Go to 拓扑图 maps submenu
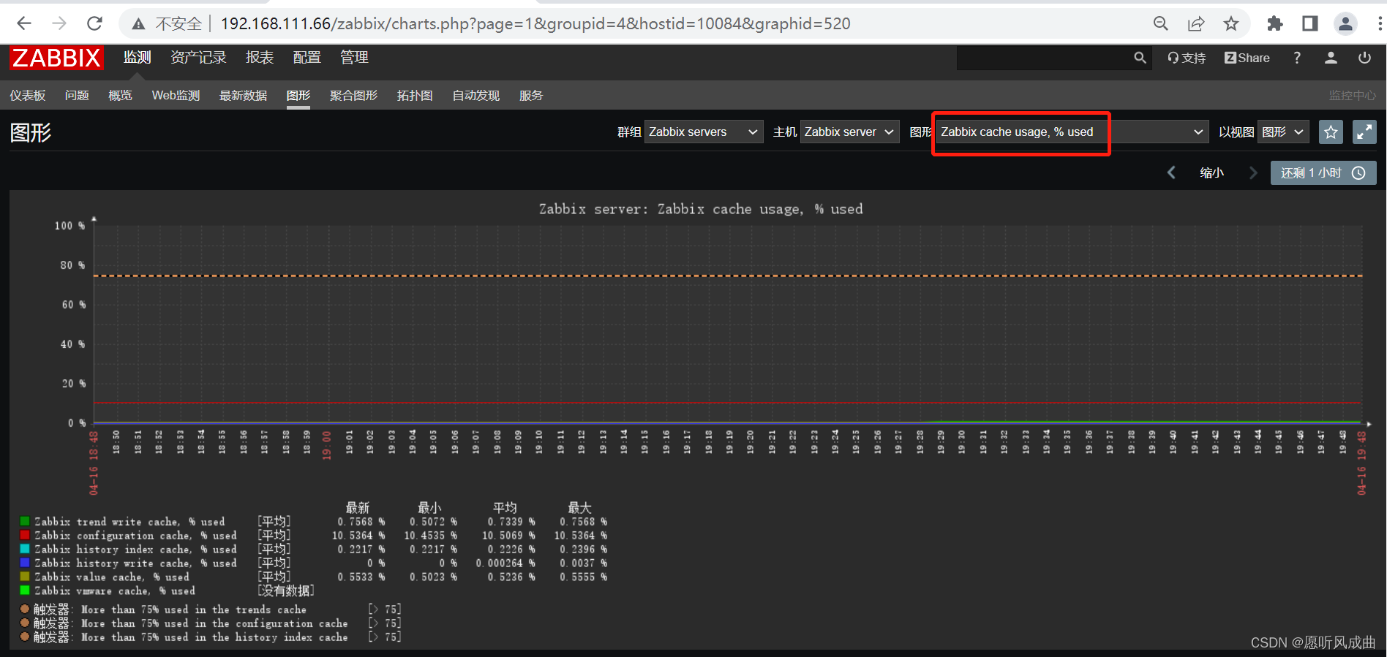1387x657 pixels. click(x=415, y=96)
